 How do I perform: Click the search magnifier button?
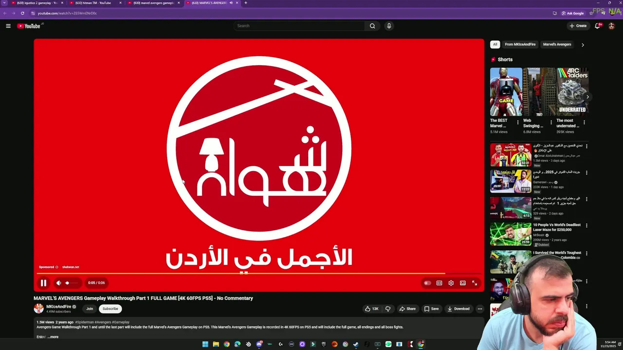pos(372,26)
